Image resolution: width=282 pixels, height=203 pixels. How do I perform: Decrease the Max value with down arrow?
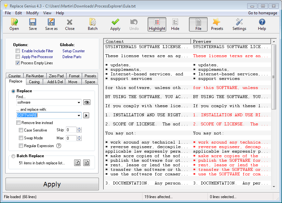(79, 140)
